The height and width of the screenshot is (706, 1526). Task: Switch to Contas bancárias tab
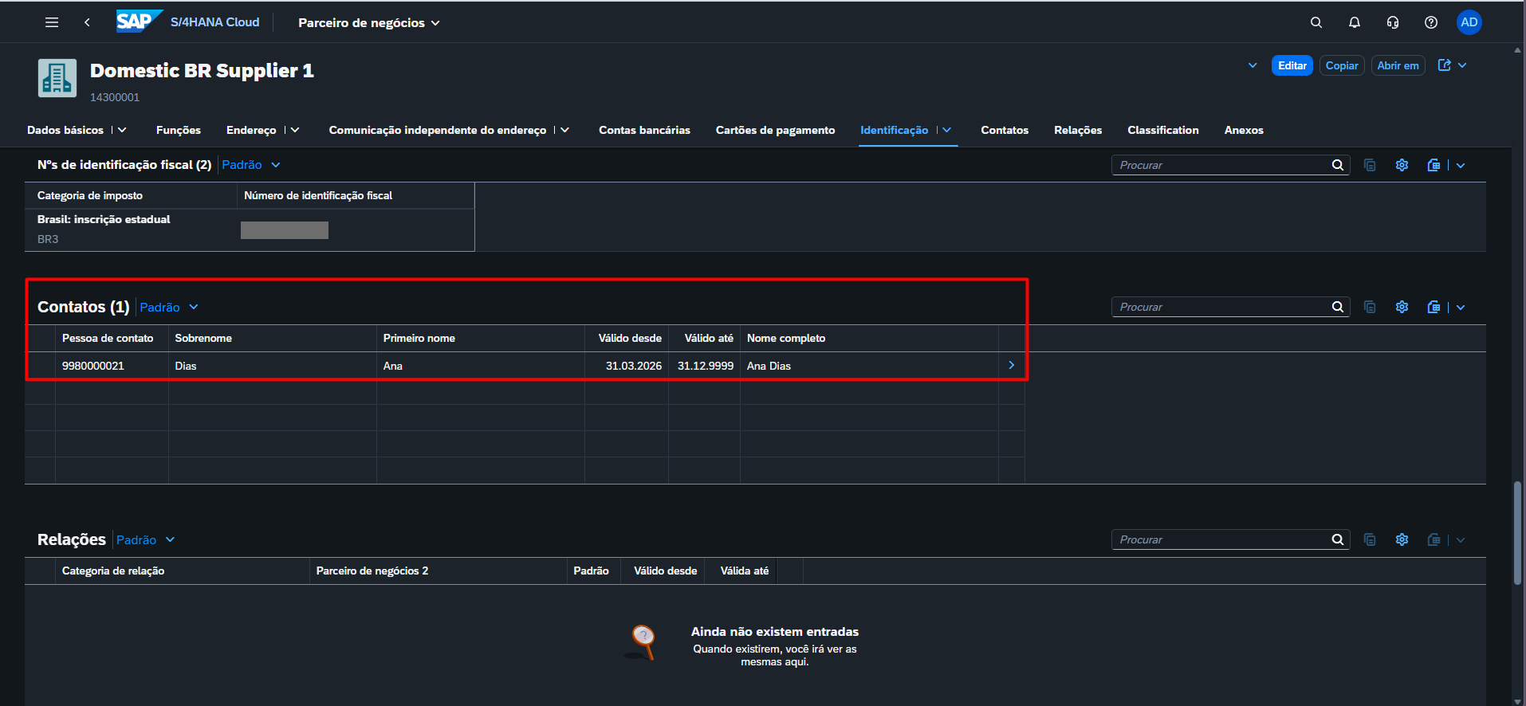point(644,130)
